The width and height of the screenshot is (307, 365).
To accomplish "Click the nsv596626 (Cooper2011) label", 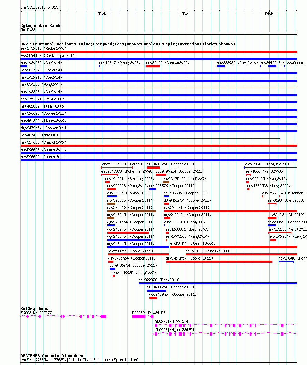I will [x=43, y=114].
